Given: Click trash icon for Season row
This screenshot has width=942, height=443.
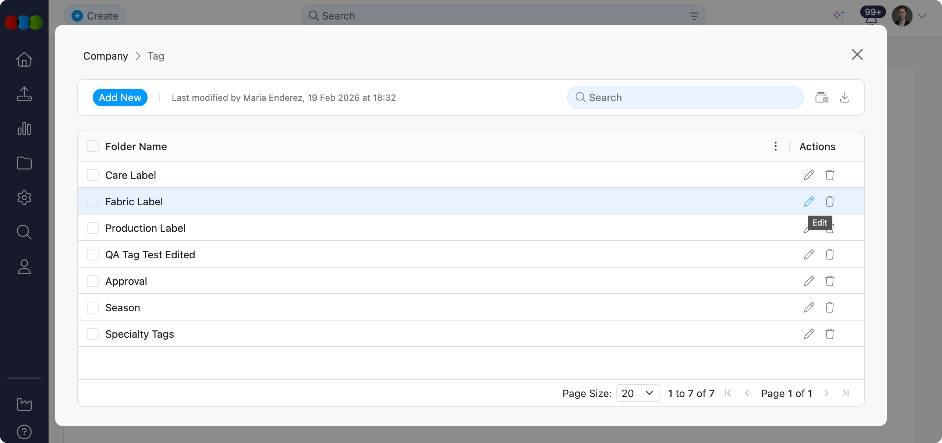Looking at the screenshot, I should [829, 307].
